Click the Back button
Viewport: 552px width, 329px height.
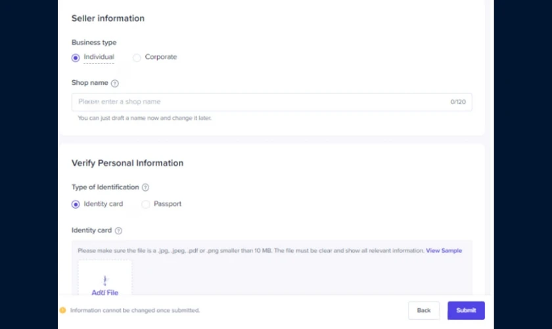click(x=424, y=311)
